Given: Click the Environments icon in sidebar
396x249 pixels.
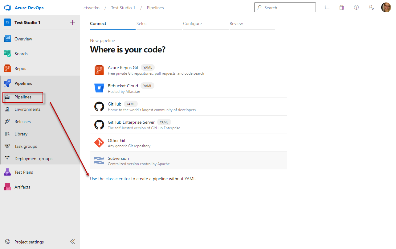Looking at the screenshot, I should (x=7, y=109).
